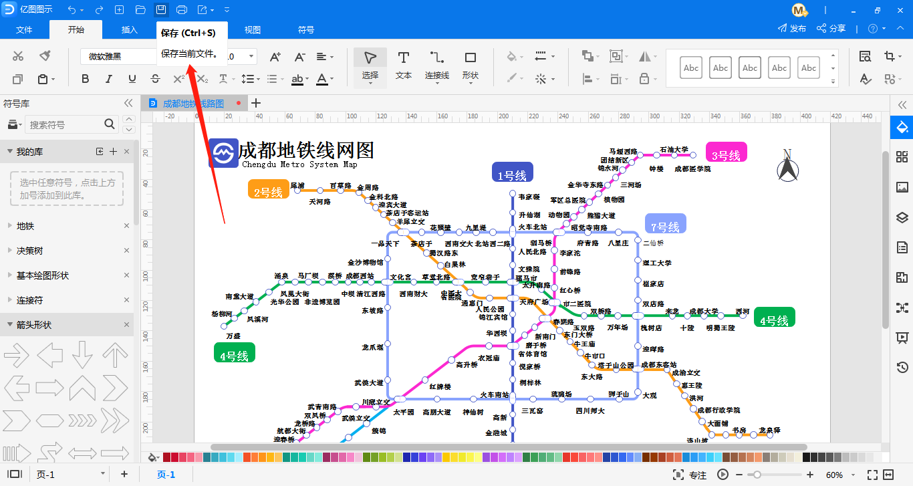Click the Redo arrow icon

tap(99, 9)
